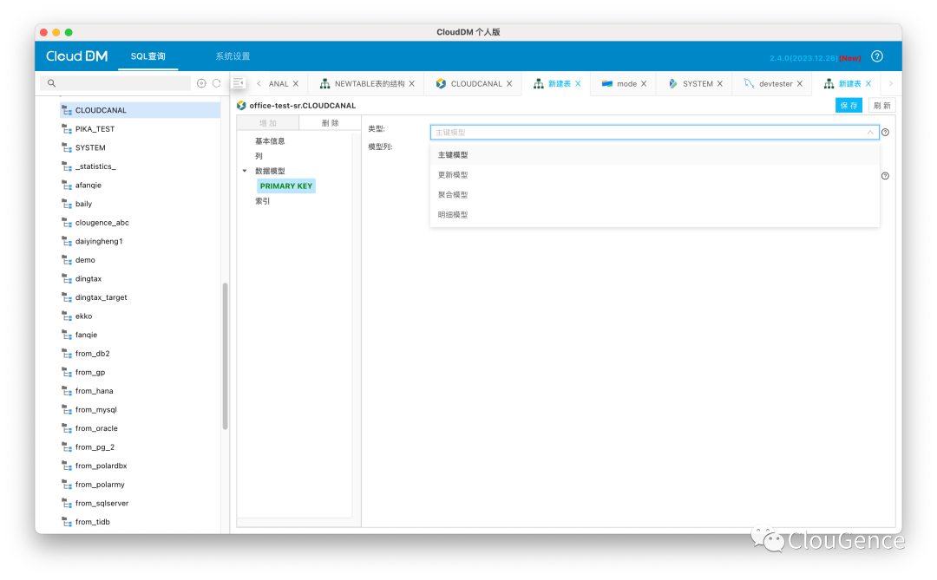
Task: Click the schema icon next to CLOUDCANAL in tree
Action: (x=67, y=110)
